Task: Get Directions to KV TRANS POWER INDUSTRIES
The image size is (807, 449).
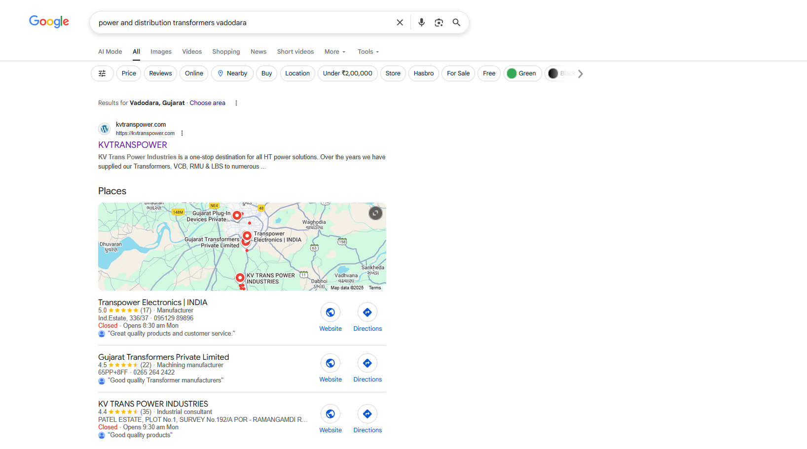Action: 367,419
